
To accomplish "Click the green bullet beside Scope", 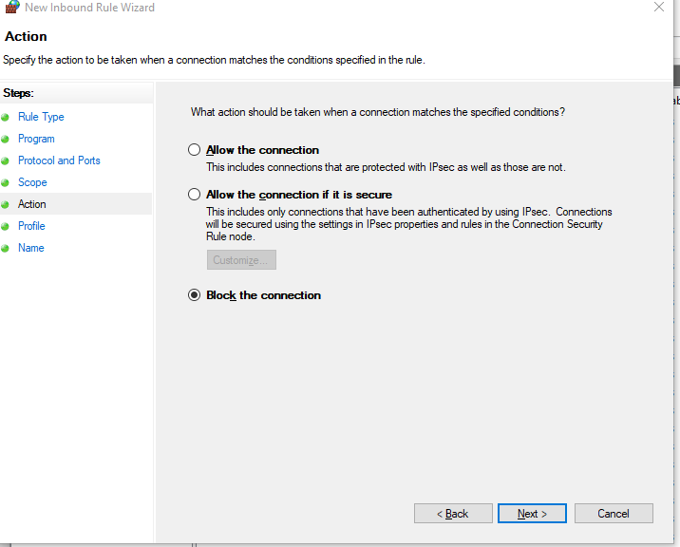I will (x=5, y=182).
